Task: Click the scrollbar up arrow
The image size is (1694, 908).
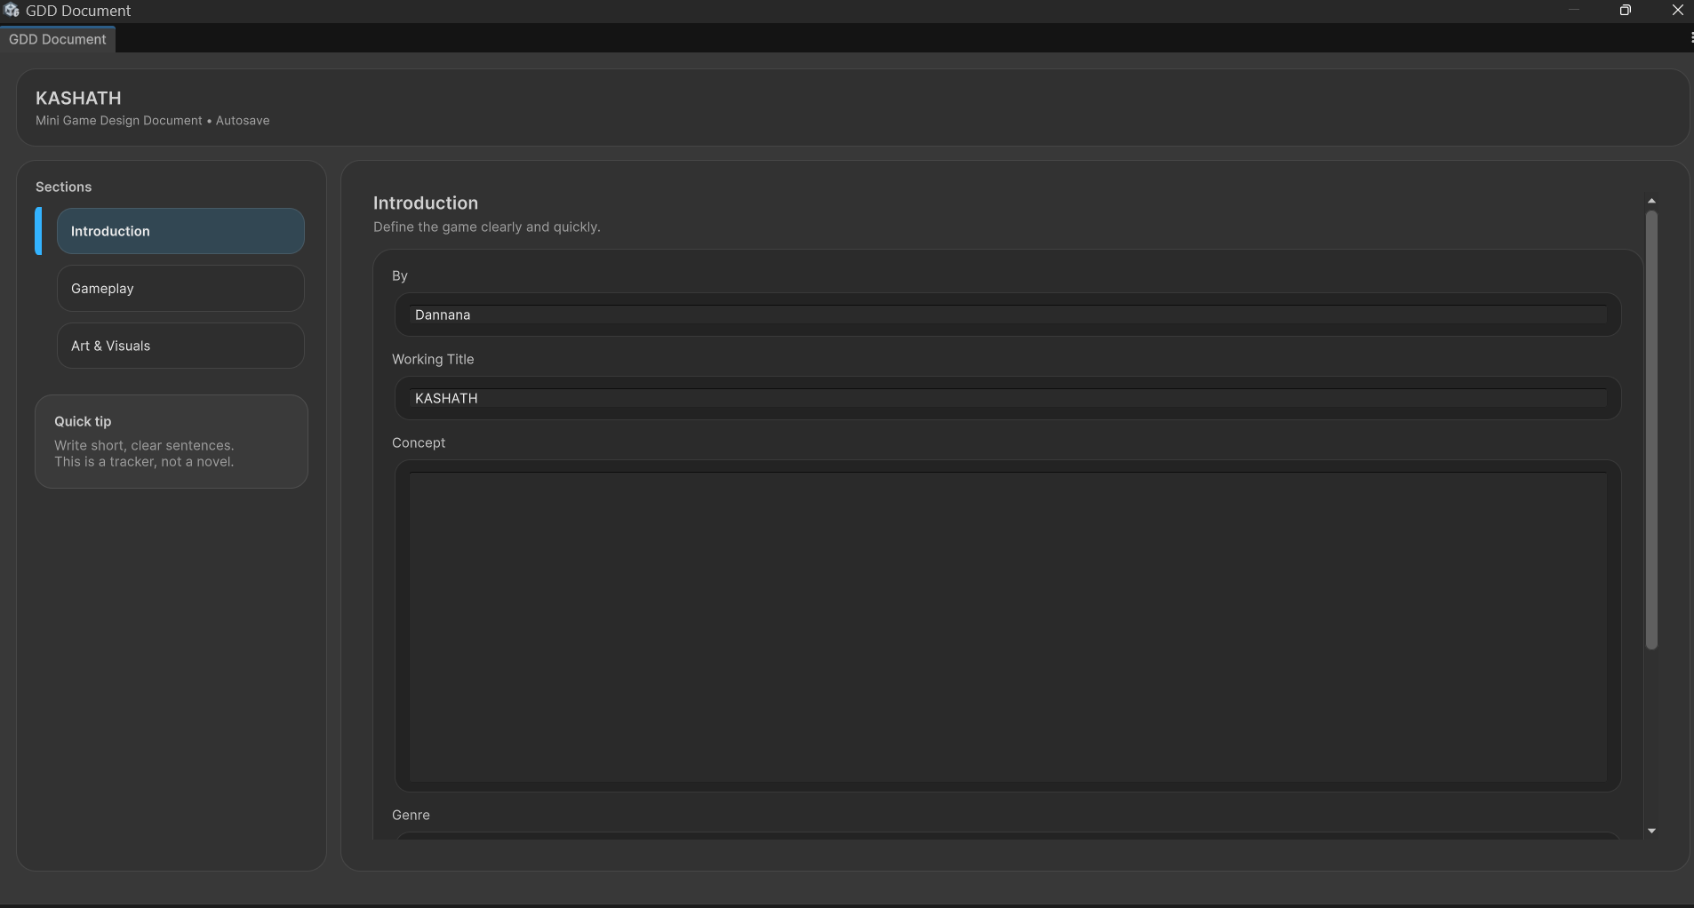Action: (1650, 200)
